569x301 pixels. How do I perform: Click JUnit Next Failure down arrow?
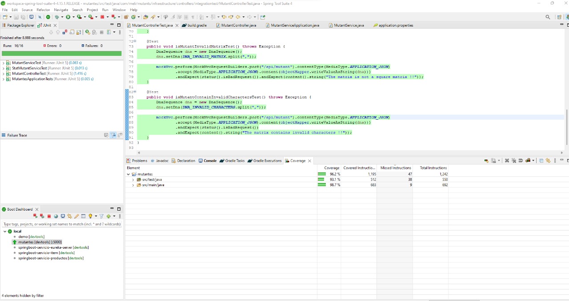click(x=51, y=32)
